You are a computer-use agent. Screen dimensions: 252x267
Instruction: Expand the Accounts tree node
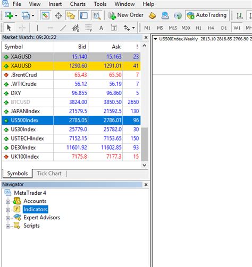(x=8, y=201)
